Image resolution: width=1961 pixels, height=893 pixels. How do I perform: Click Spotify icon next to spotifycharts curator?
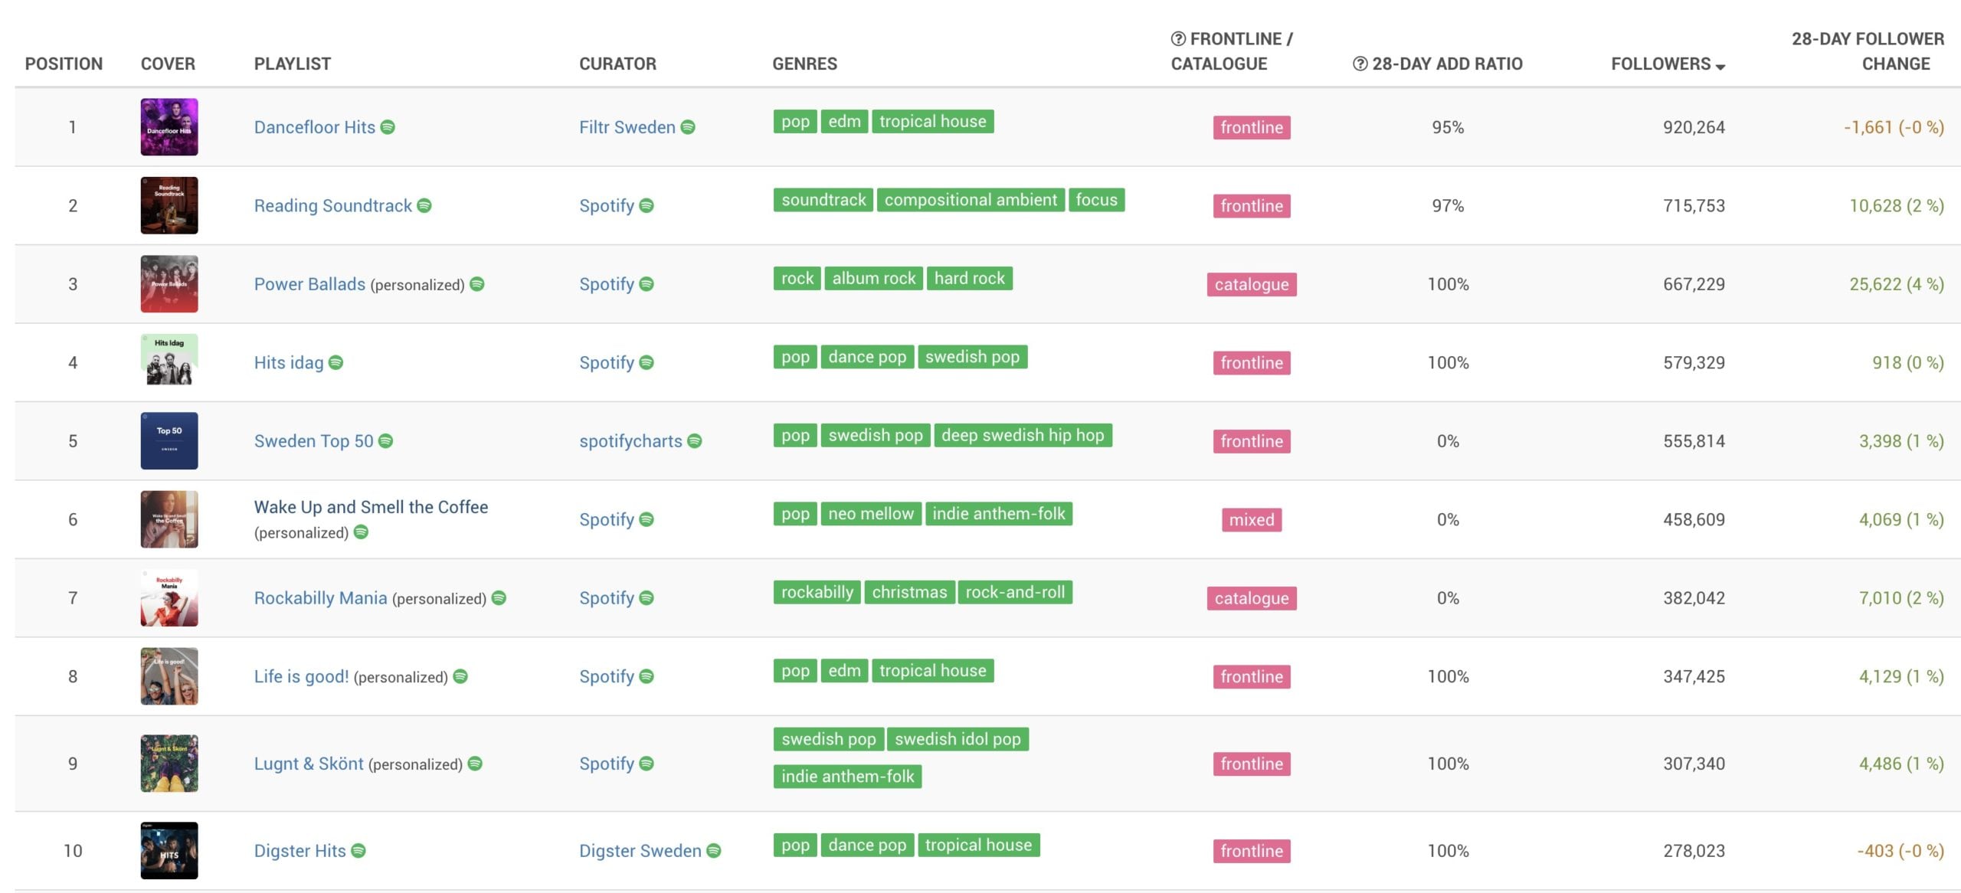coord(695,441)
